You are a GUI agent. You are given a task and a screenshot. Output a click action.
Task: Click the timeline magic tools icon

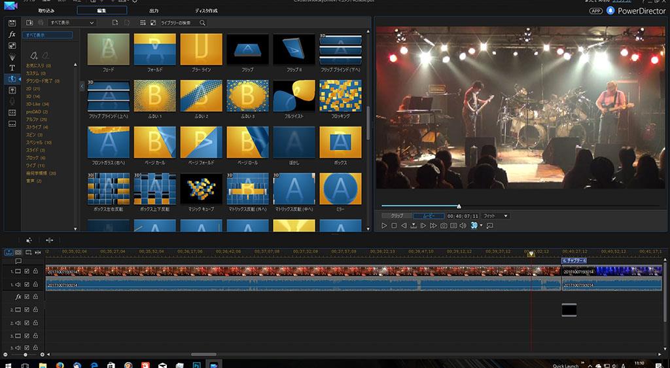[29, 240]
